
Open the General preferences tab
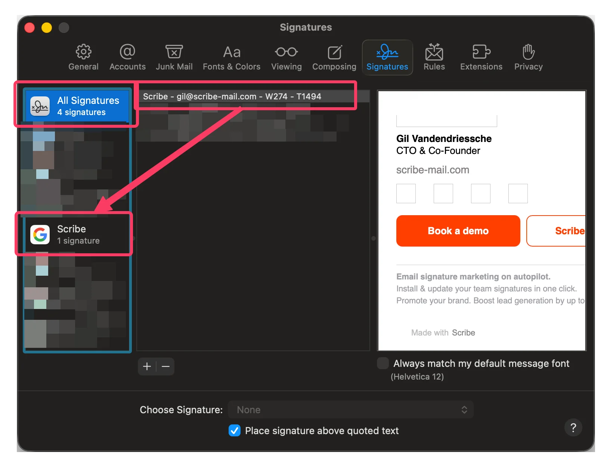(83, 58)
